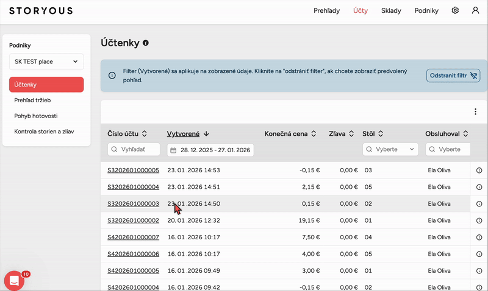The height and width of the screenshot is (291, 488).
Task: Open the settings gear icon
Action: click(455, 10)
